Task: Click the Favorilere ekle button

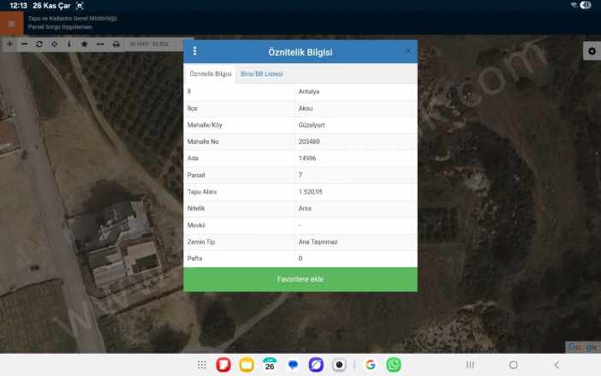Action: click(x=300, y=279)
